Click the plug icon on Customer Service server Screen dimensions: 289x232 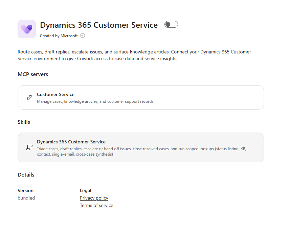tap(29, 97)
